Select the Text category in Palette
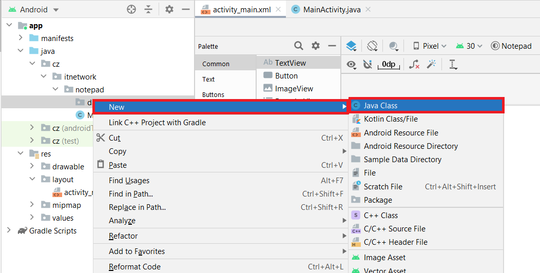540x273 pixels. (x=208, y=79)
